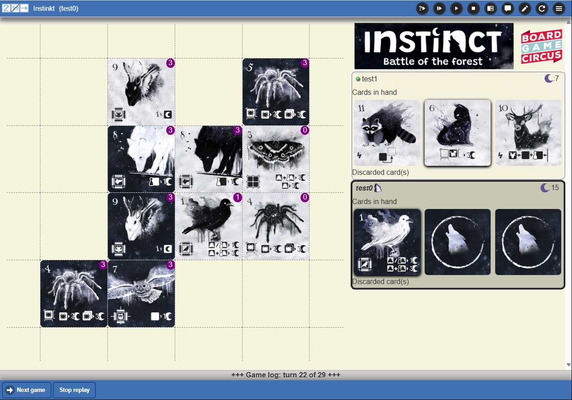The image size is (572, 400).
Task: Click the Stop replay button
Action: click(75, 390)
